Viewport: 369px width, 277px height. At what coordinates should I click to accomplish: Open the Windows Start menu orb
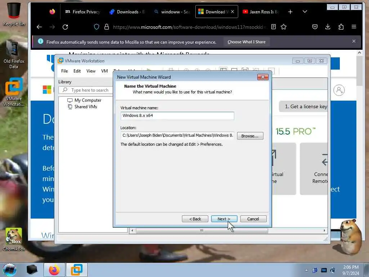pos(10,270)
